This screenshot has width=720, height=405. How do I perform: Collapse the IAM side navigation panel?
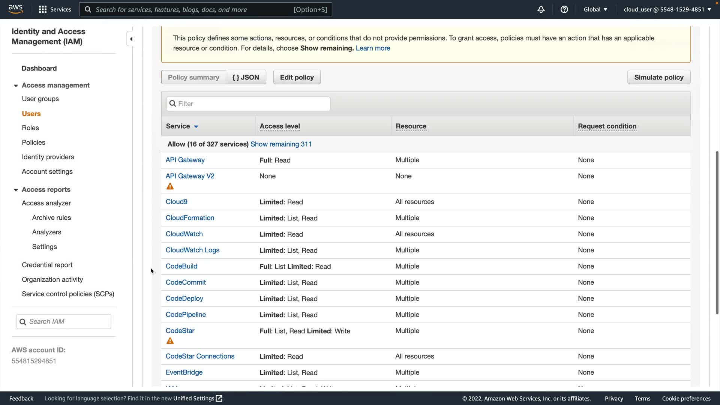(130, 39)
